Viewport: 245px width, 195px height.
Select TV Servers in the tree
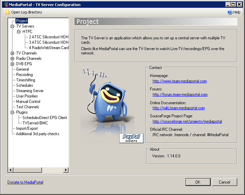(x=25, y=26)
